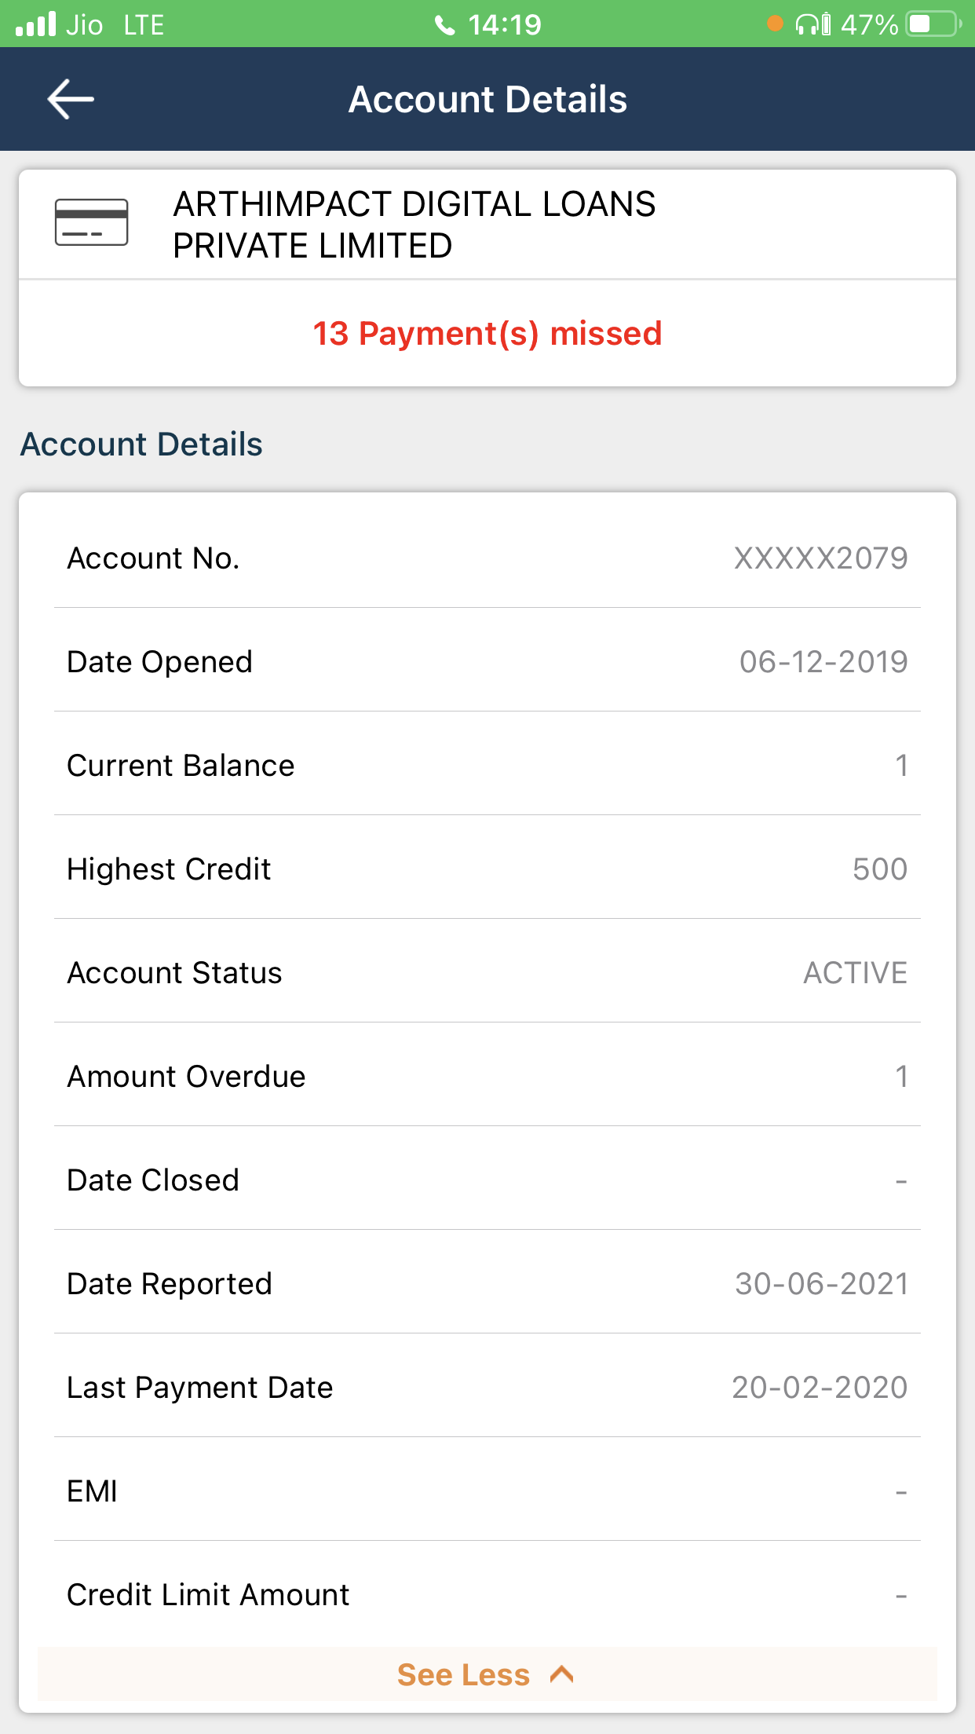Screen dimensions: 975x1734
Task: Tap the orange recording indicator dot
Action: [x=775, y=24]
